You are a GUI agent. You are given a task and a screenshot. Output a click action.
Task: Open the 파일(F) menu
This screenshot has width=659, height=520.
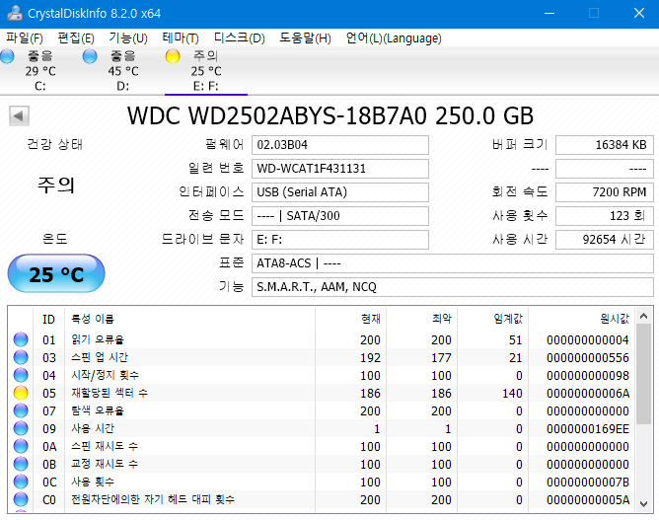[25, 38]
